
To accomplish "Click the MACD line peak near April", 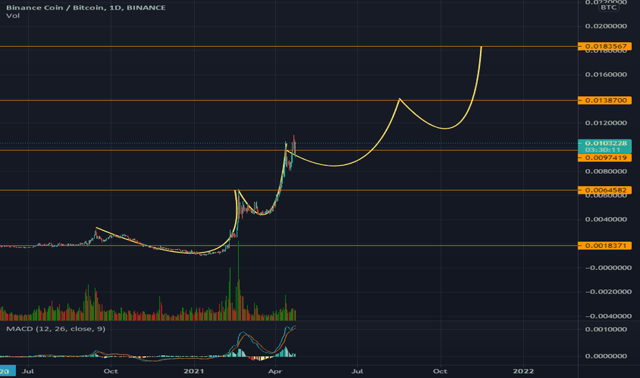I will 287,327.
